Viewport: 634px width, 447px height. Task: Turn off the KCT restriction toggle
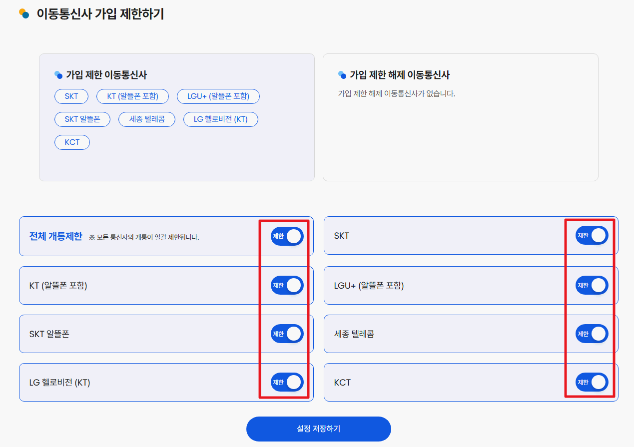coord(592,382)
